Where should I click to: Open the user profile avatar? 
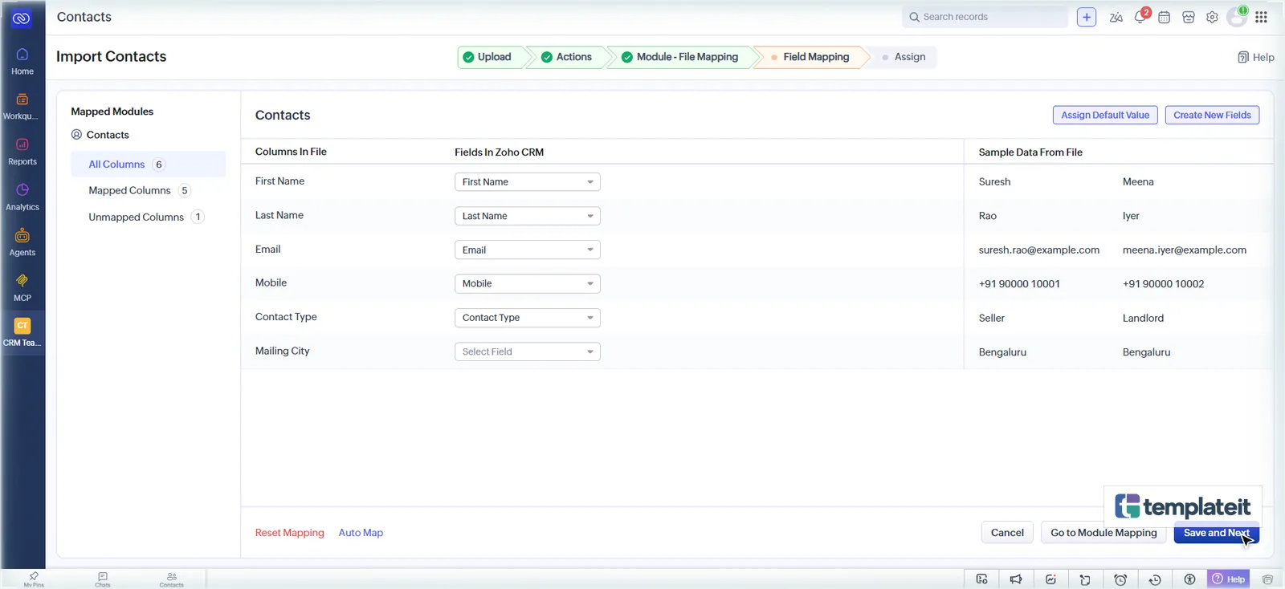pyautogui.click(x=1237, y=17)
